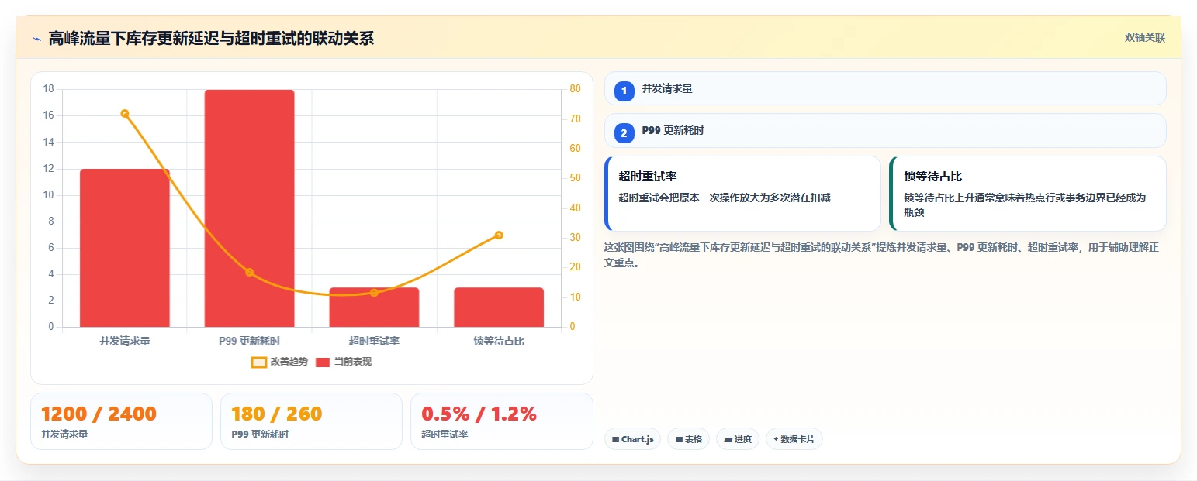Click the x-axis label P99 更新耗时
Image resolution: width=1197 pixels, height=481 pixels.
[250, 341]
